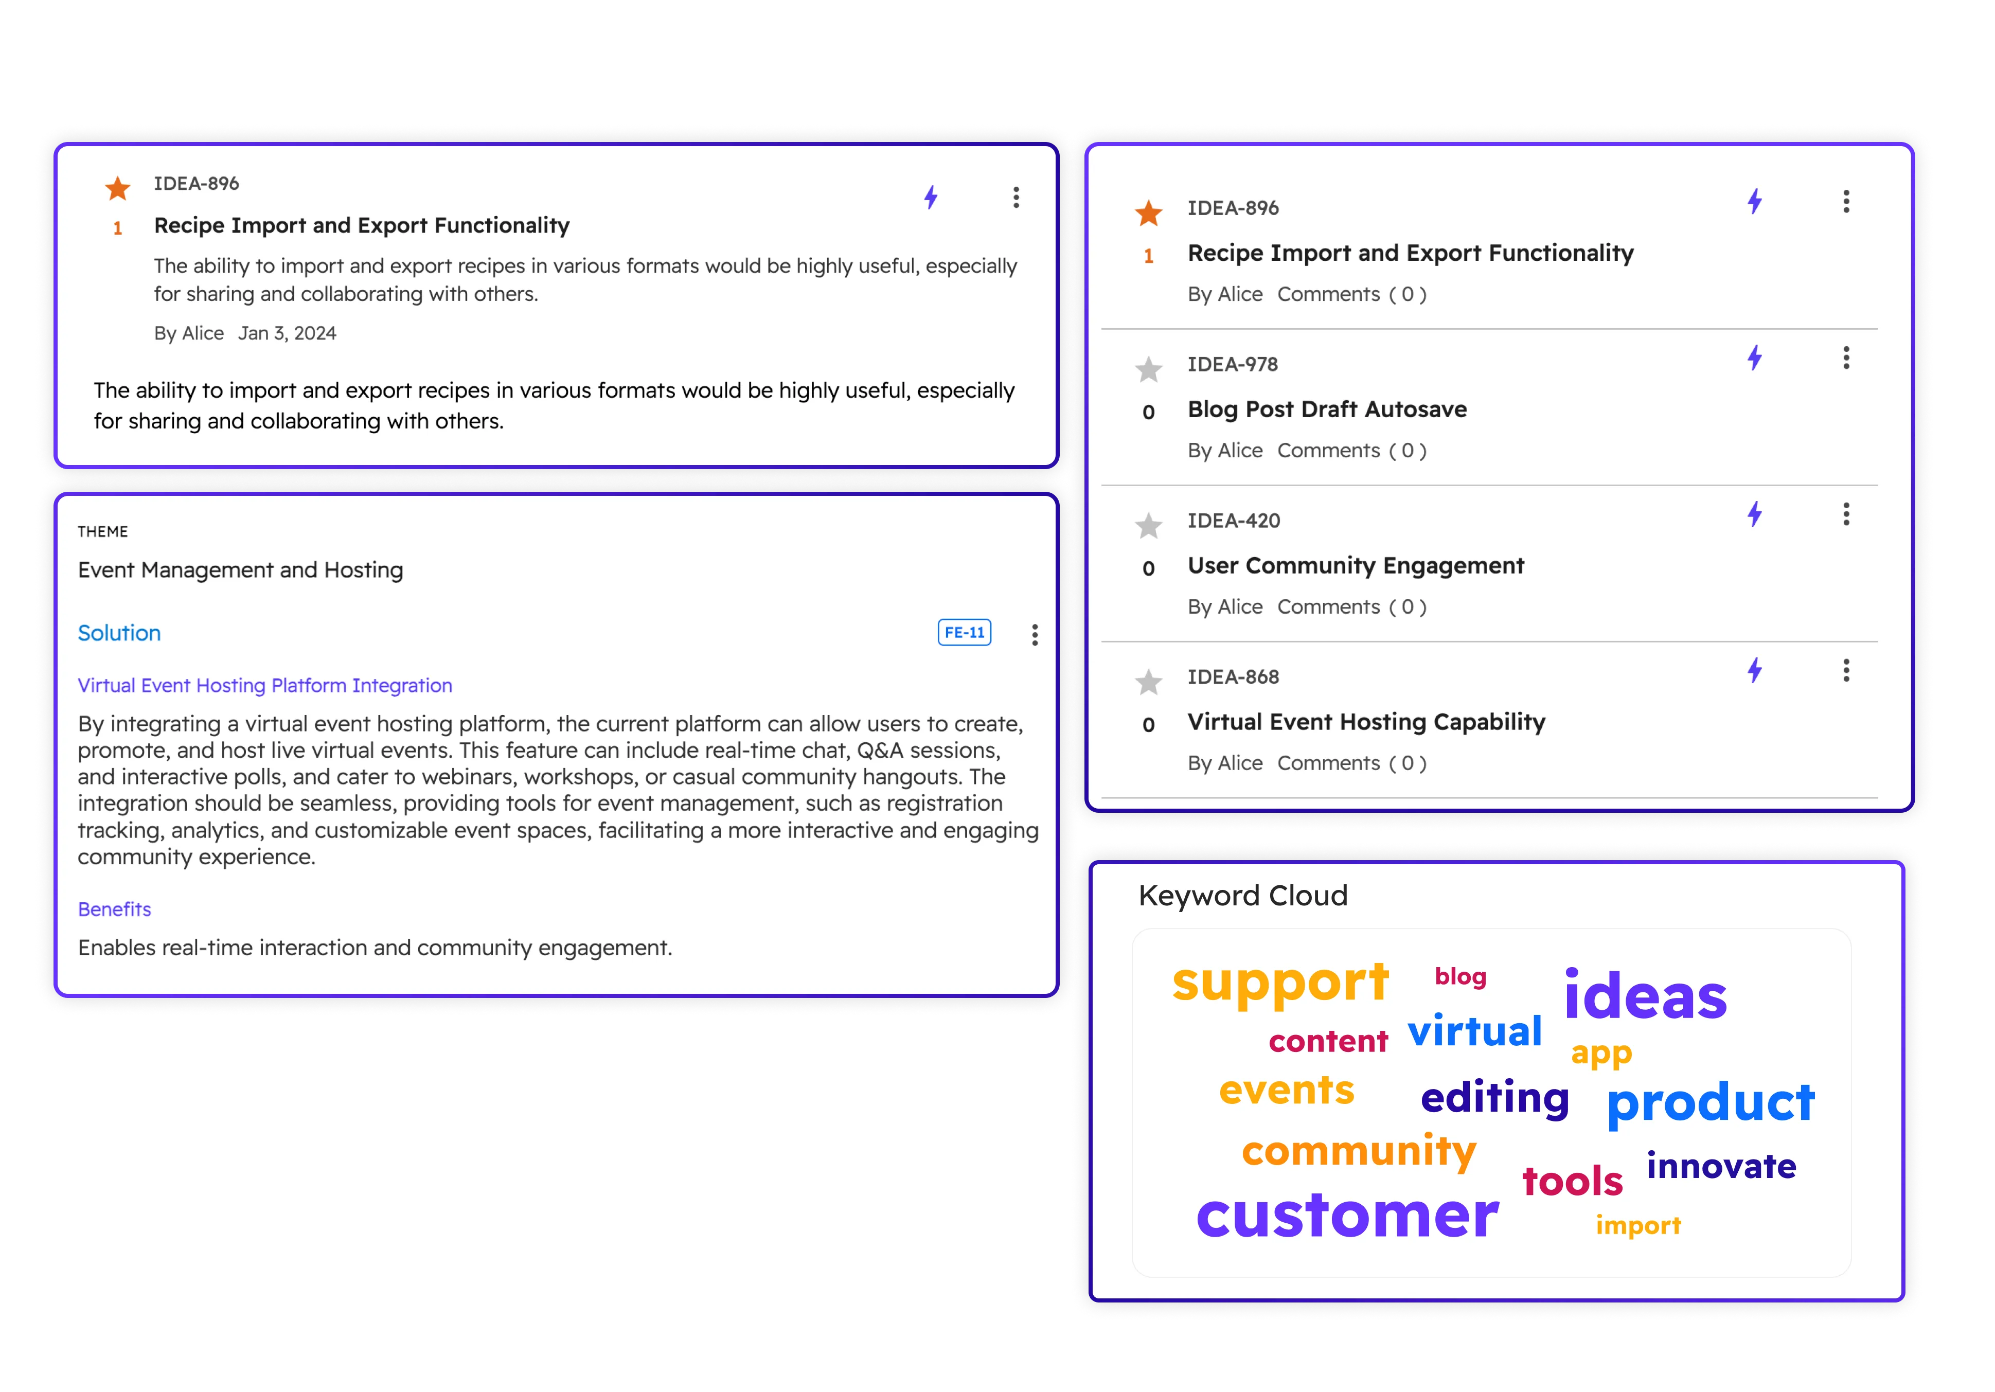This screenshot has width=1995, height=1392.
Task: Remove orange star vote on IDEA-896 list row
Action: [x=1149, y=213]
